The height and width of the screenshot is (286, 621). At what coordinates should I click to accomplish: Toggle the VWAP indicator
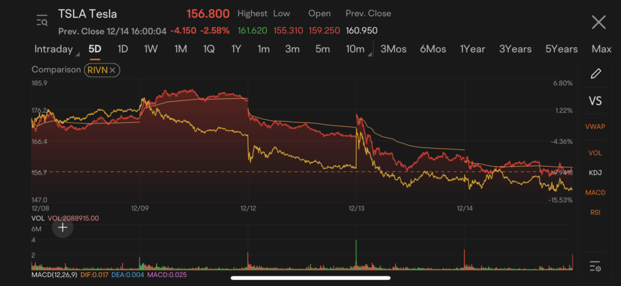pos(596,126)
